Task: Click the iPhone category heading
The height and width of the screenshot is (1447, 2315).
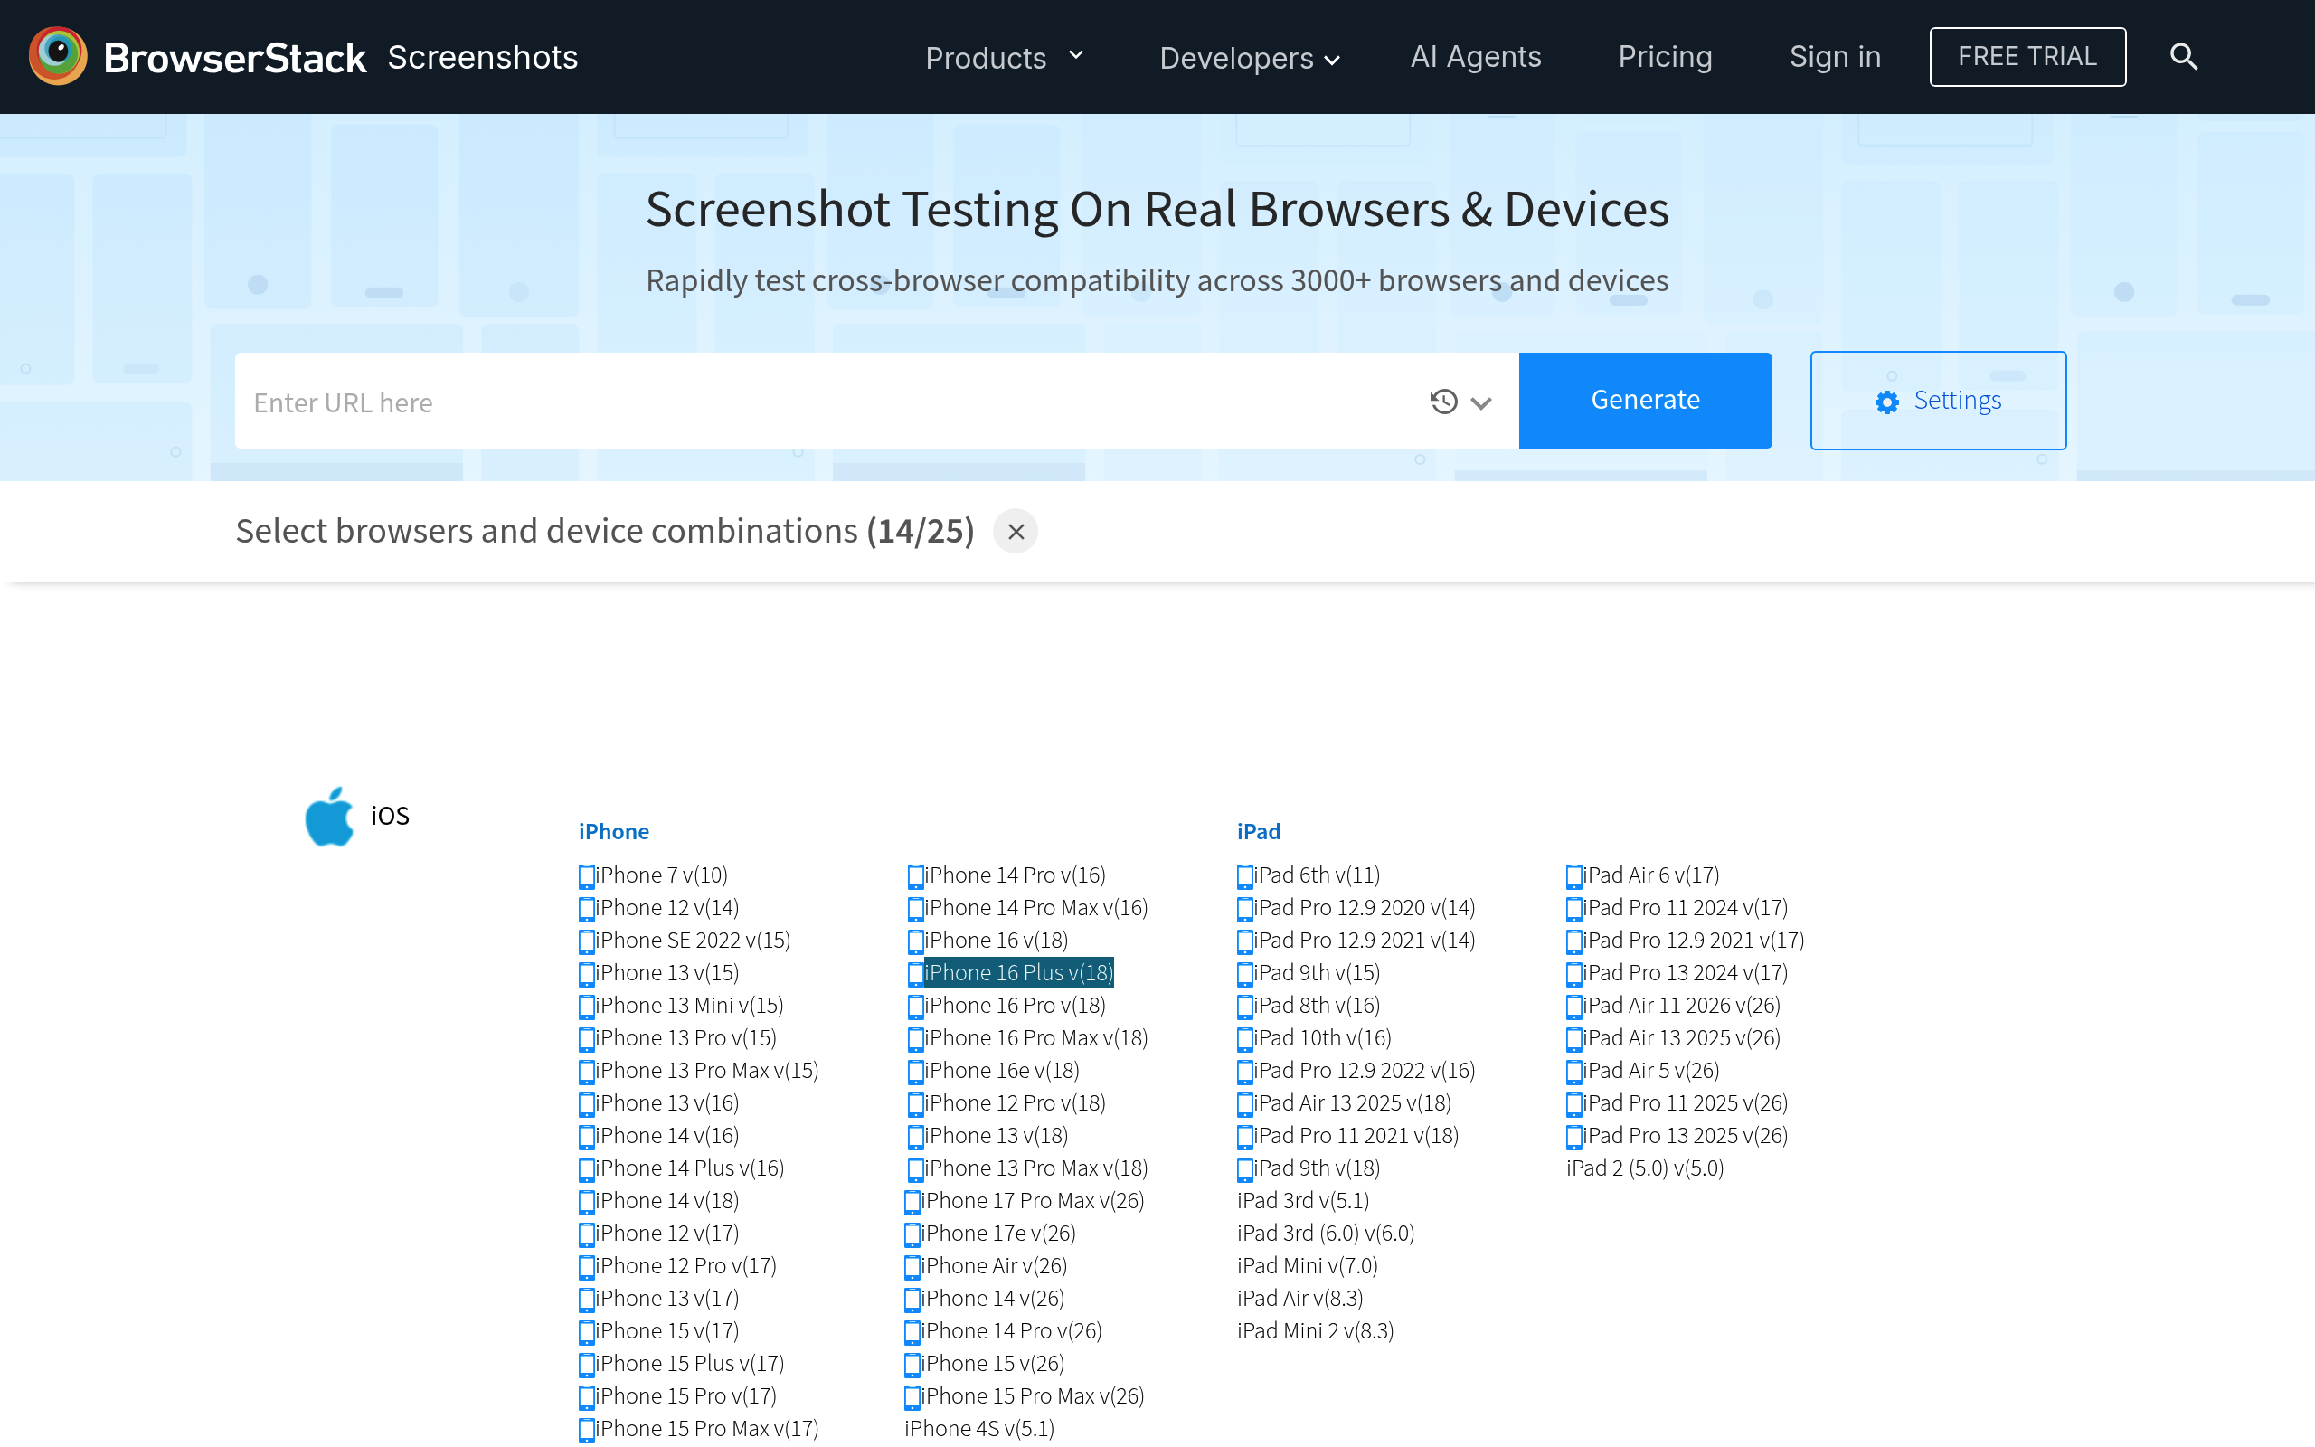Action: click(x=614, y=832)
